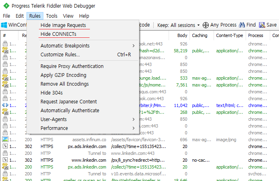The image size is (279, 181).
Task: Click the Windows logo WinConfig icon
Action: click(4, 25)
